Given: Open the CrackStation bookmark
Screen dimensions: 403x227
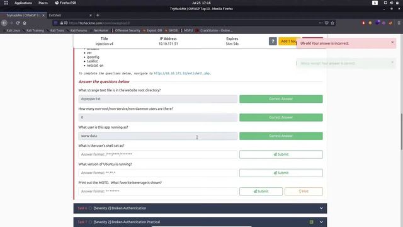Looking at the screenshot, I should [x=214, y=30].
